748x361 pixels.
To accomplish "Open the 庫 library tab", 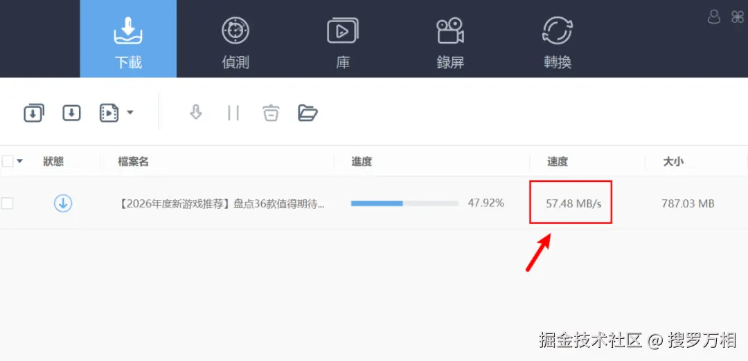I will (343, 42).
